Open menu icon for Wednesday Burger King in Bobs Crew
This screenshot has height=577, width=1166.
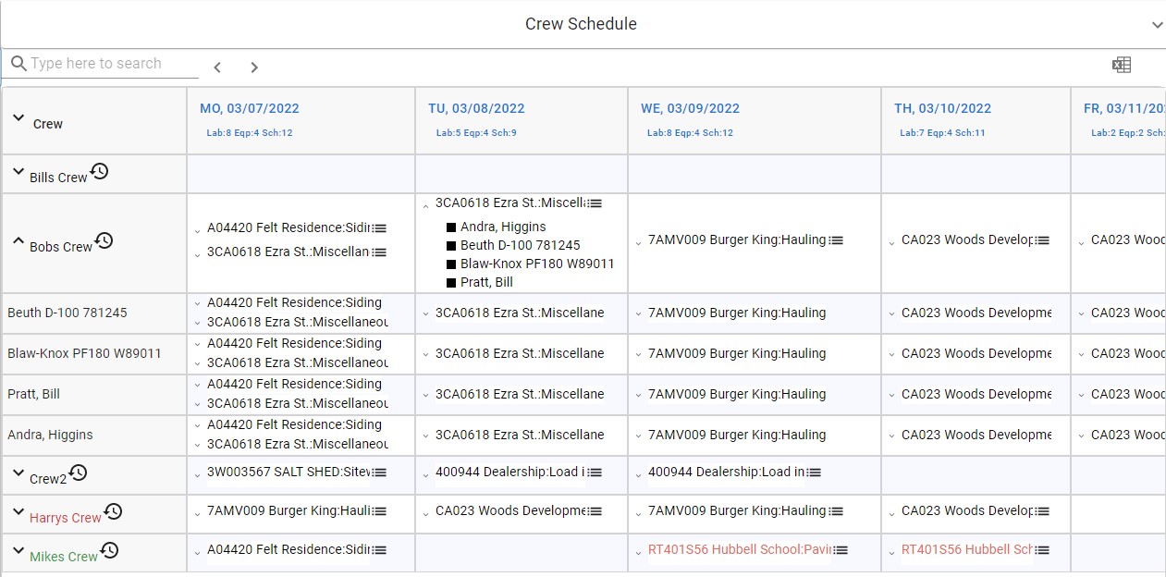(836, 240)
